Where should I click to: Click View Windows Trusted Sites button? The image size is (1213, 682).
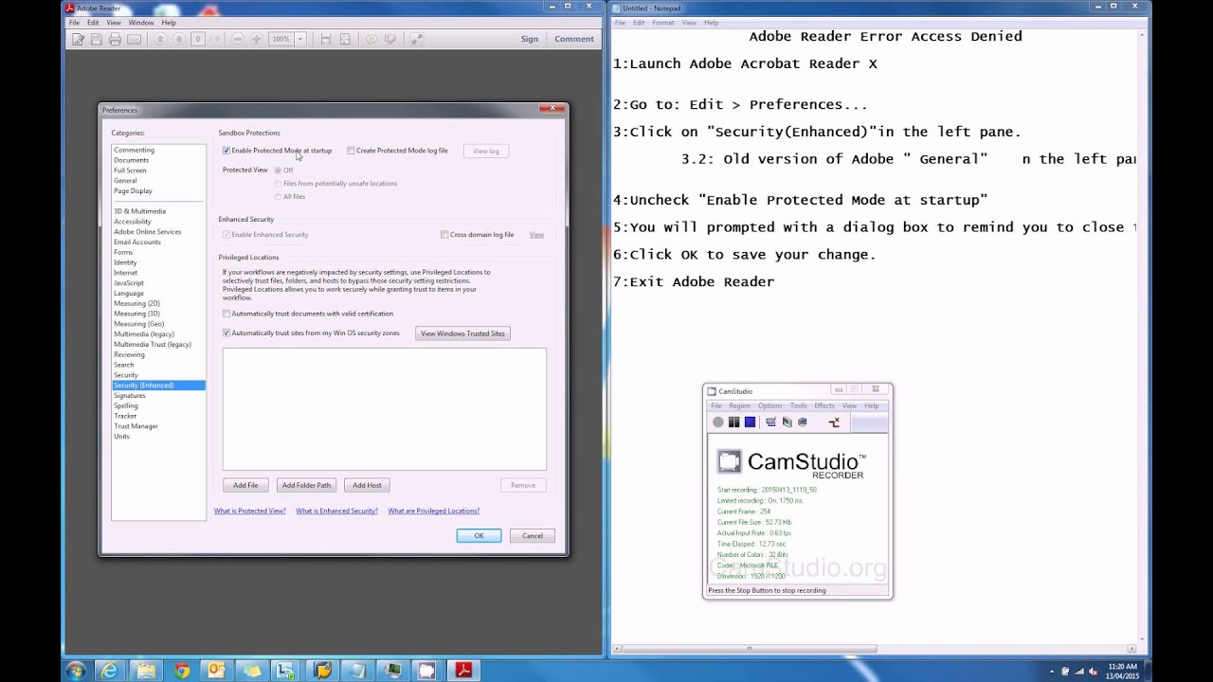coord(462,333)
